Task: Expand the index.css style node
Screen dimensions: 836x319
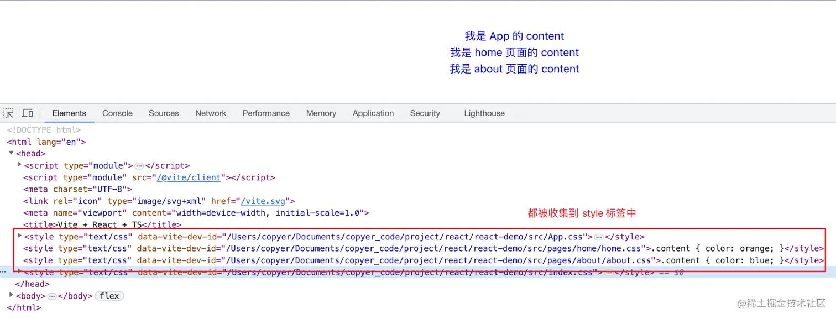Action: (19, 271)
